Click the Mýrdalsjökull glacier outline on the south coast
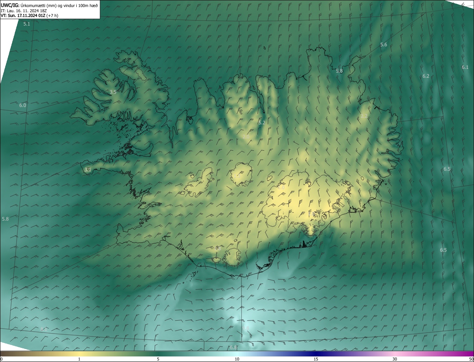The width and height of the screenshot is (474, 362). (233, 257)
